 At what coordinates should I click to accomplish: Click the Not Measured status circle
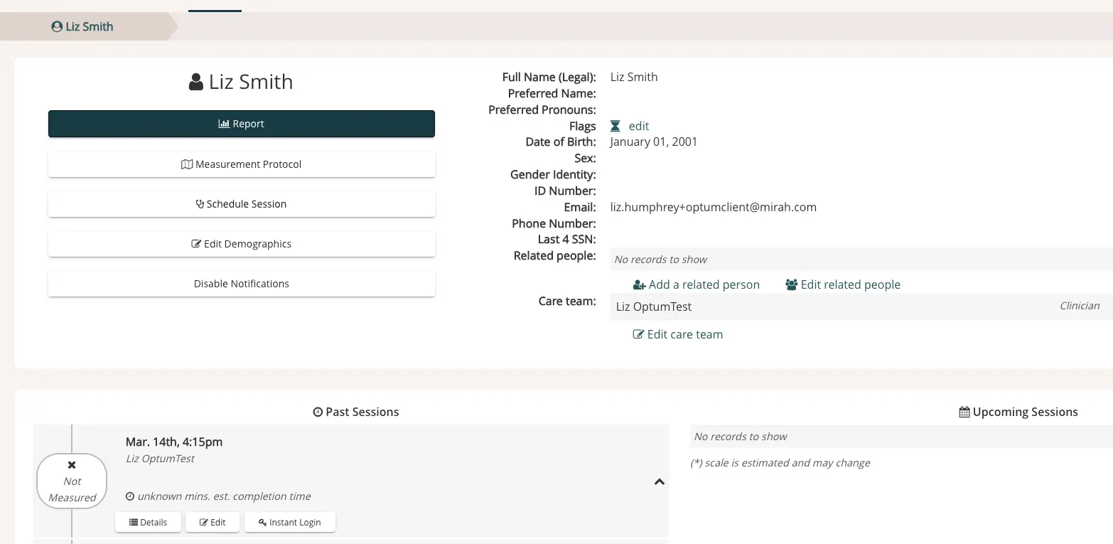pos(71,481)
